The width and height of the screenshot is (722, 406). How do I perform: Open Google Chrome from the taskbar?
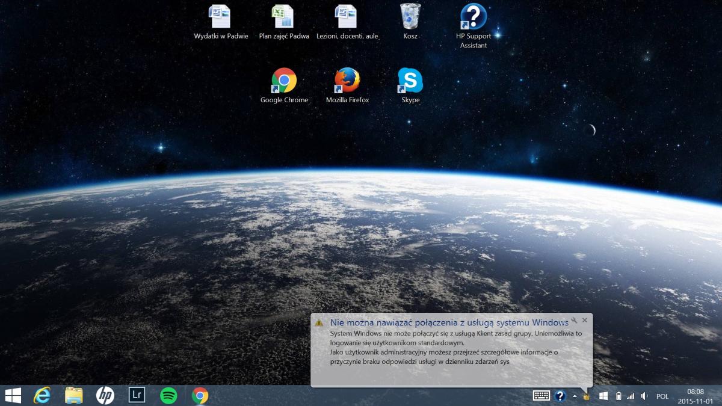tap(200, 395)
